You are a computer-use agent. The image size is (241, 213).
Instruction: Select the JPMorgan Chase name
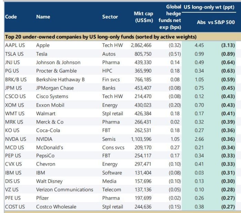coord(55,88)
